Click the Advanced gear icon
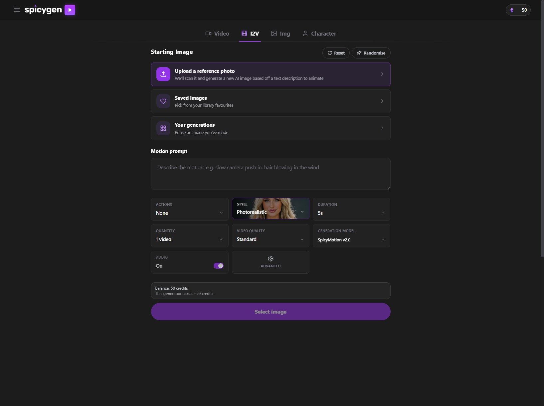The width and height of the screenshot is (544, 406). [x=271, y=259]
